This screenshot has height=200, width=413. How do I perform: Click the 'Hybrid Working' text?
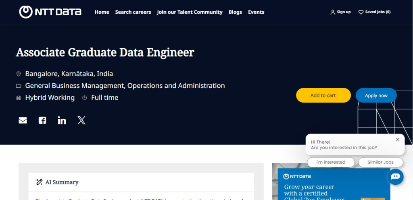tap(50, 98)
